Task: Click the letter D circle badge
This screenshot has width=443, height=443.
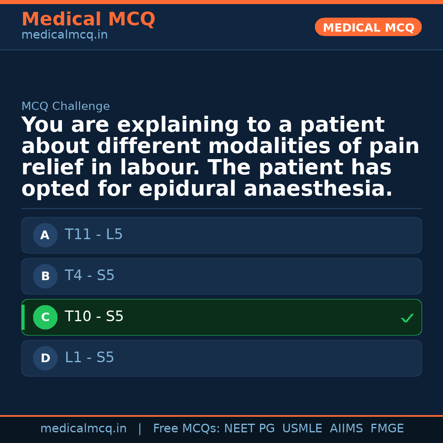Action: click(45, 359)
